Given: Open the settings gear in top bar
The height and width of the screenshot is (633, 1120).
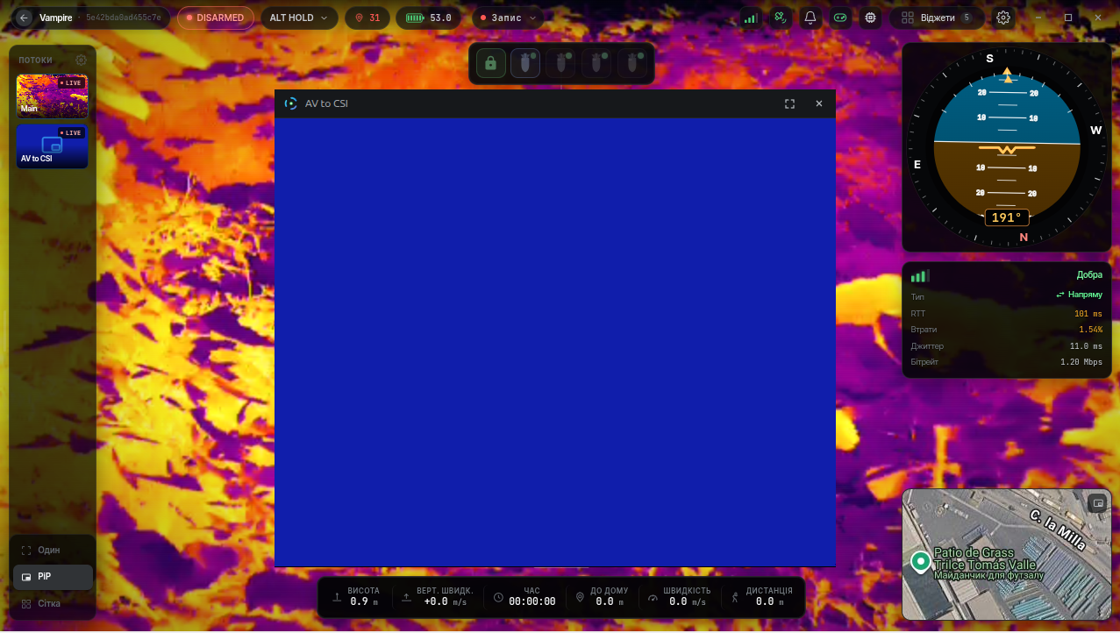Looking at the screenshot, I should pyautogui.click(x=1003, y=18).
